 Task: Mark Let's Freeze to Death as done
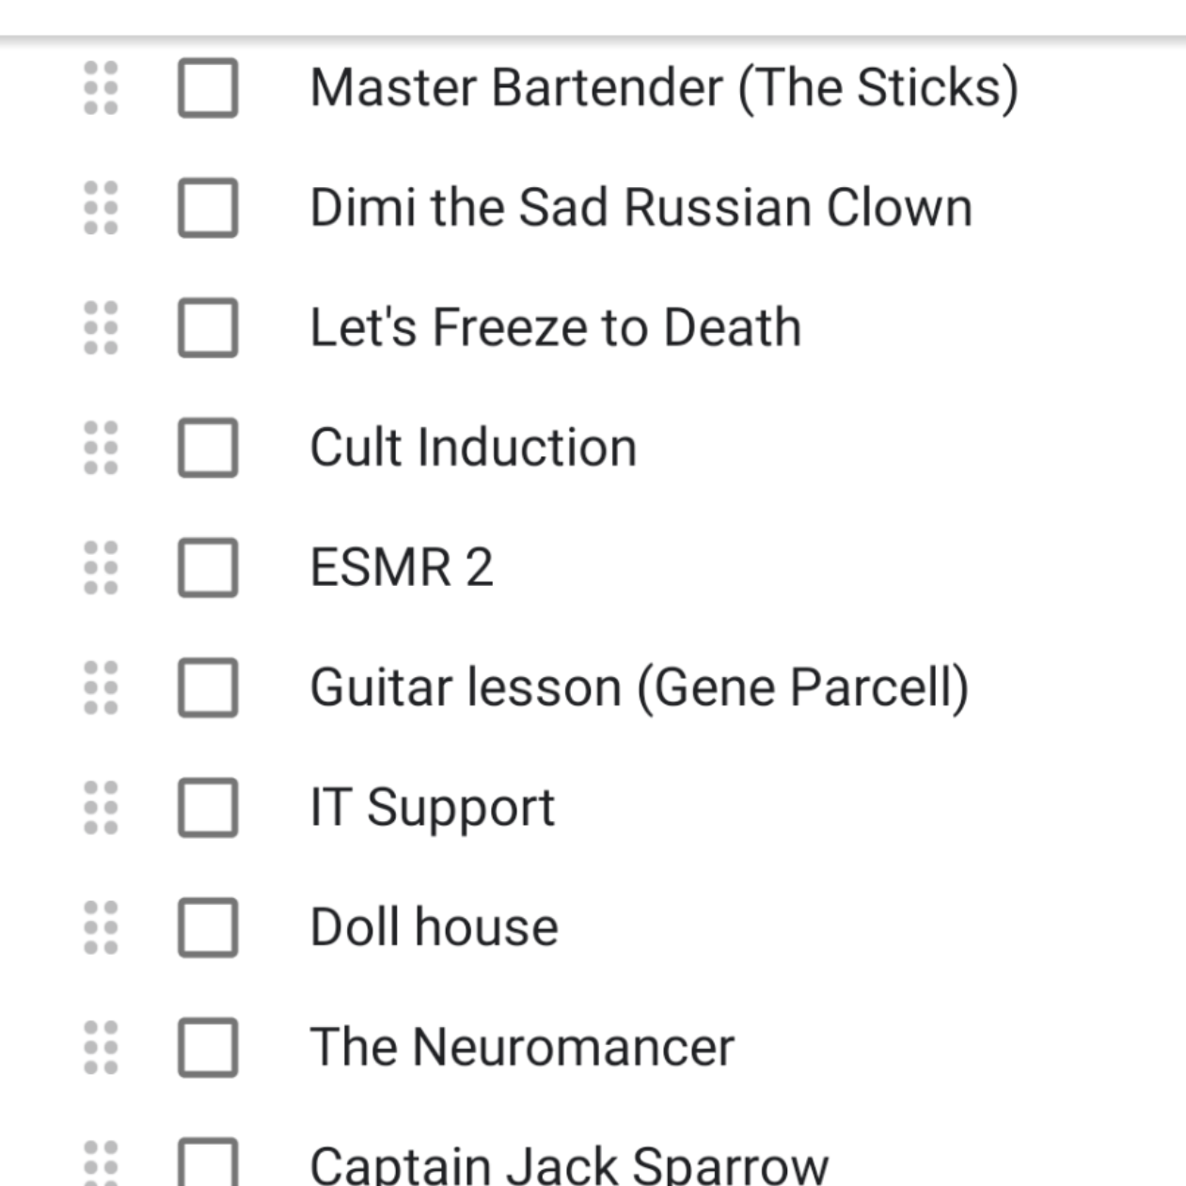[208, 328]
